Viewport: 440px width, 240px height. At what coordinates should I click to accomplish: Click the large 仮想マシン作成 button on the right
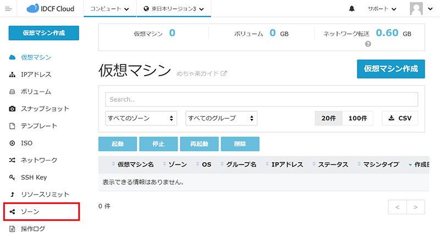(x=391, y=70)
